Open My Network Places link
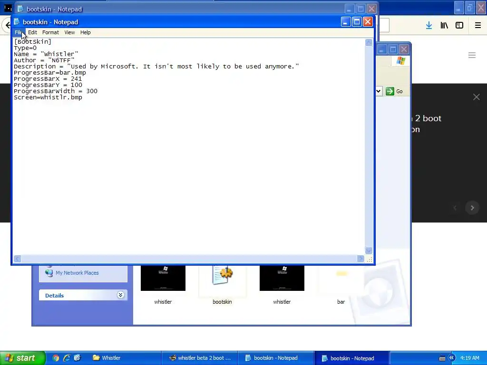This screenshot has height=365, width=487. click(x=77, y=273)
